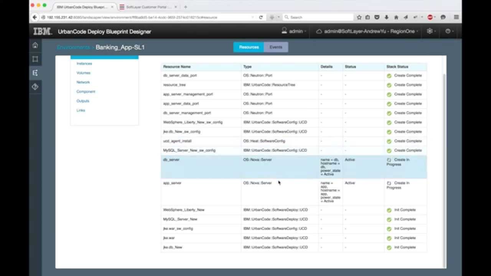The width and height of the screenshot is (491, 276).
Task: Click the jke.war resource name
Action: click(169, 238)
